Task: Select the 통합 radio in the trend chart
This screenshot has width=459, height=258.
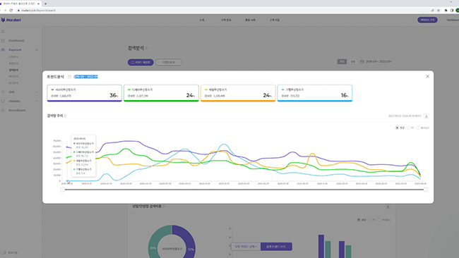Action: (x=398, y=128)
